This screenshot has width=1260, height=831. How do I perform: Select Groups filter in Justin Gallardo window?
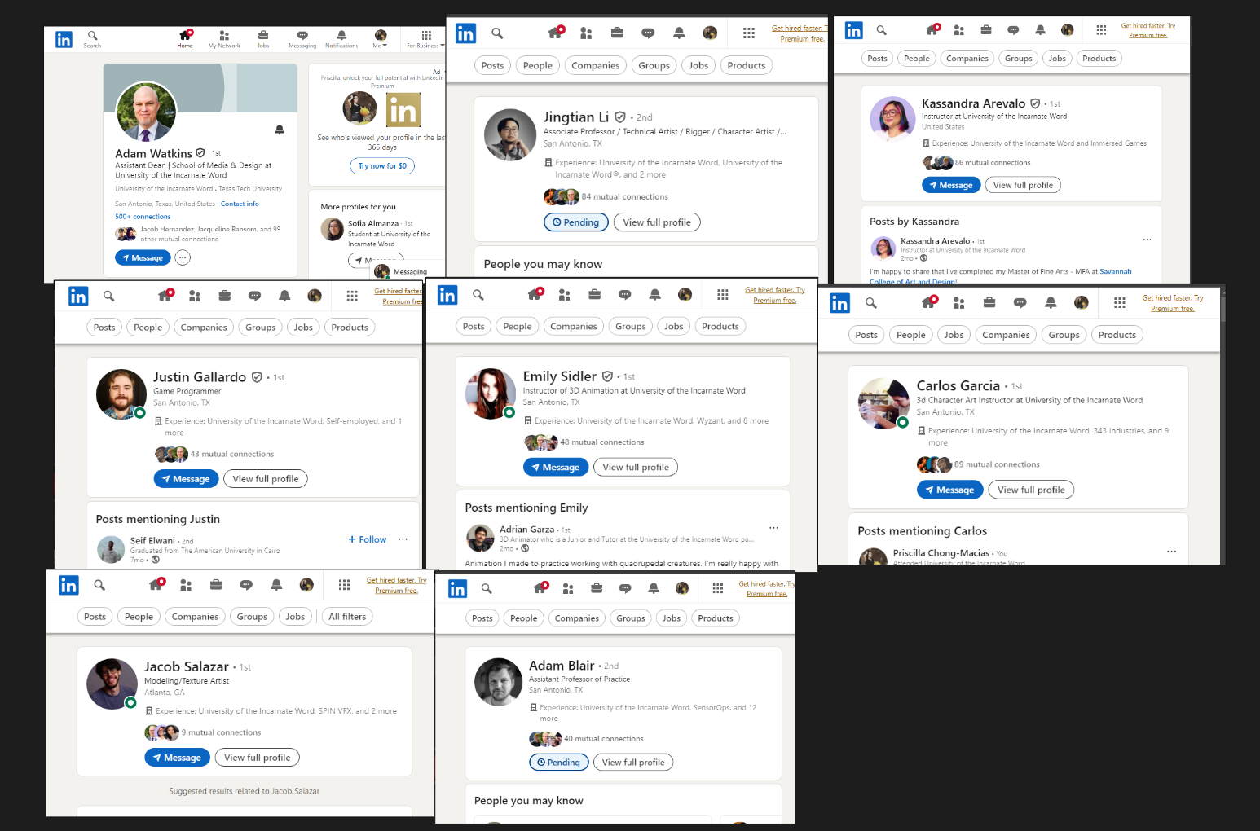pyautogui.click(x=261, y=327)
